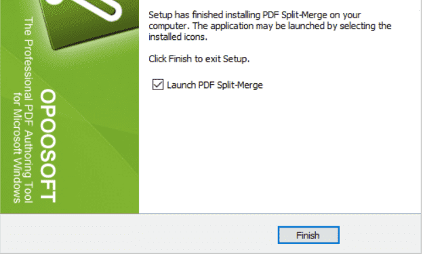Click the "Click Finish to exit Setup." text
This screenshot has width=423, height=254.
pos(199,59)
